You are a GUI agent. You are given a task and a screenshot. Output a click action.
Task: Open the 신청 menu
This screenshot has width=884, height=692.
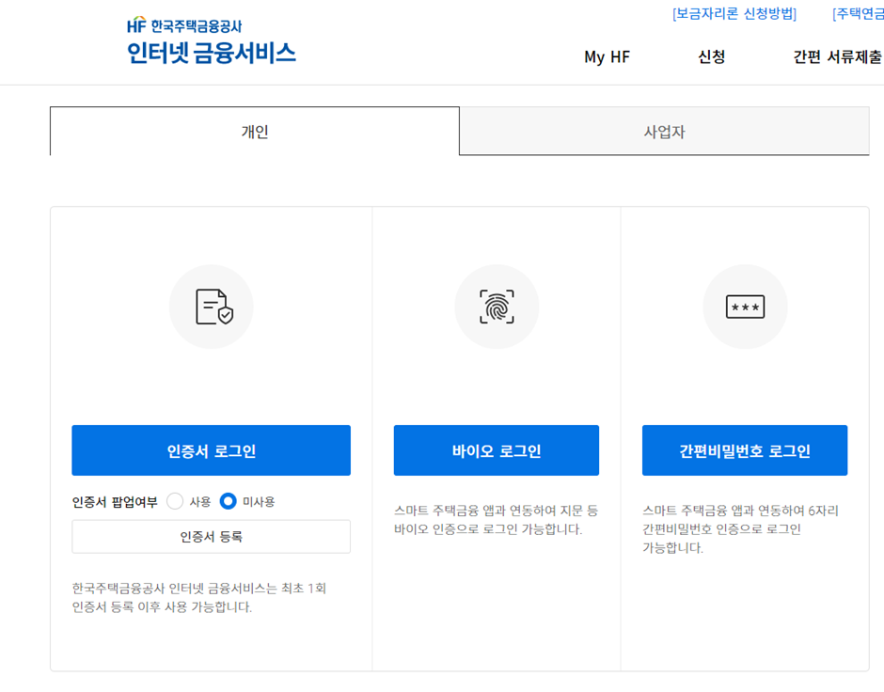tap(710, 58)
